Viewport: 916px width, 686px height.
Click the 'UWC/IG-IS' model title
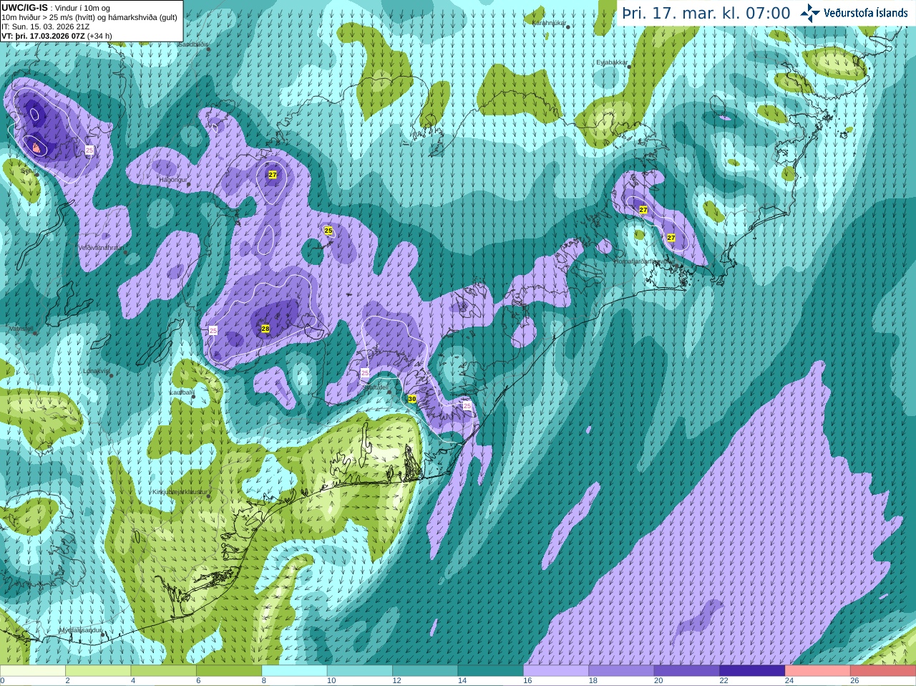coord(24,7)
